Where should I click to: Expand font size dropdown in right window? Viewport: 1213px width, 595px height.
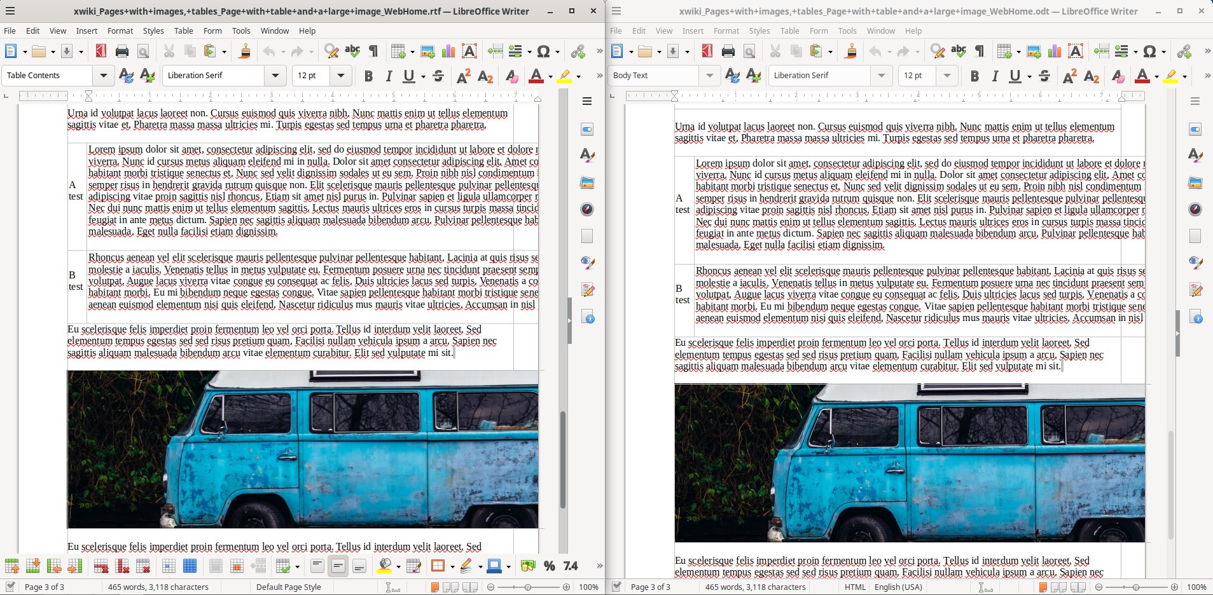(x=947, y=76)
